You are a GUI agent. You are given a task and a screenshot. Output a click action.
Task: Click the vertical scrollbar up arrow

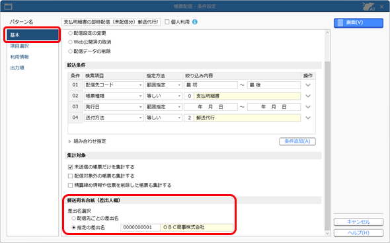click(327, 33)
